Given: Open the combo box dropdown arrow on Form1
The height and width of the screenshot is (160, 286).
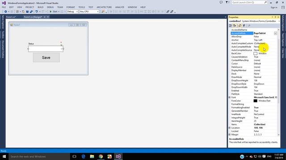Looking at the screenshot, I should pos(62,49).
